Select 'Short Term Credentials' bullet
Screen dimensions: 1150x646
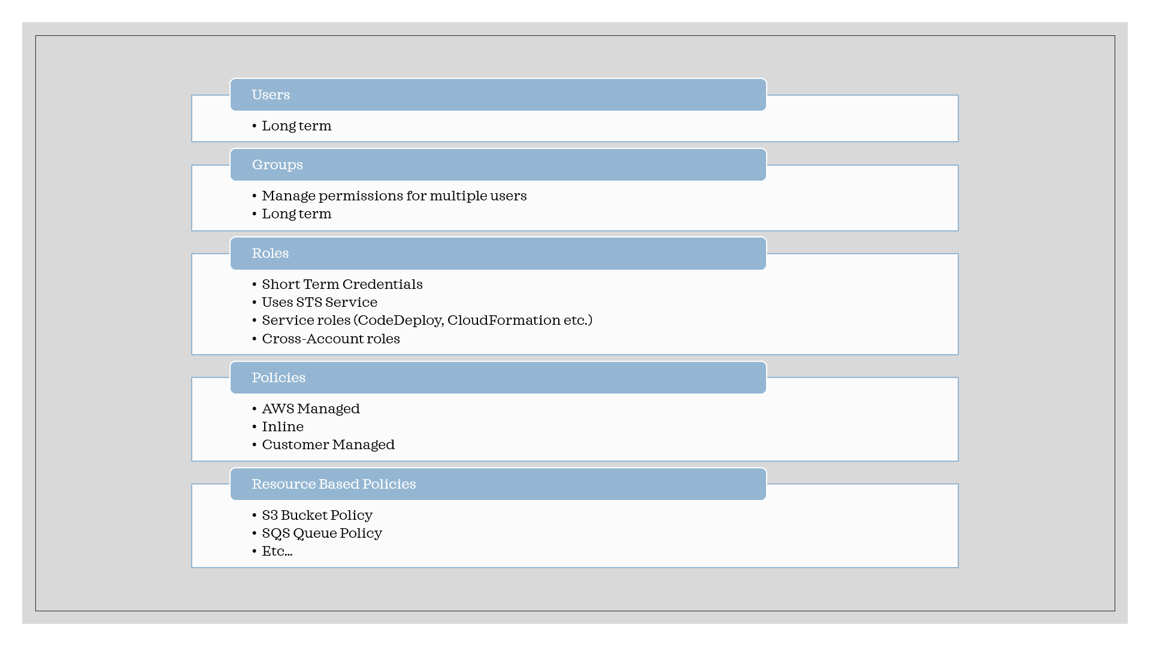pos(342,285)
